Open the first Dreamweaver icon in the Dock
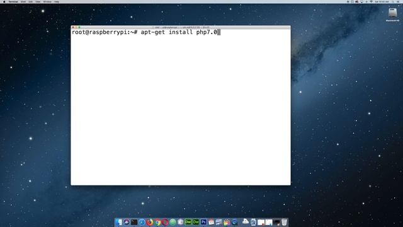Screen dimensions: 403x227 coord(188,222)
